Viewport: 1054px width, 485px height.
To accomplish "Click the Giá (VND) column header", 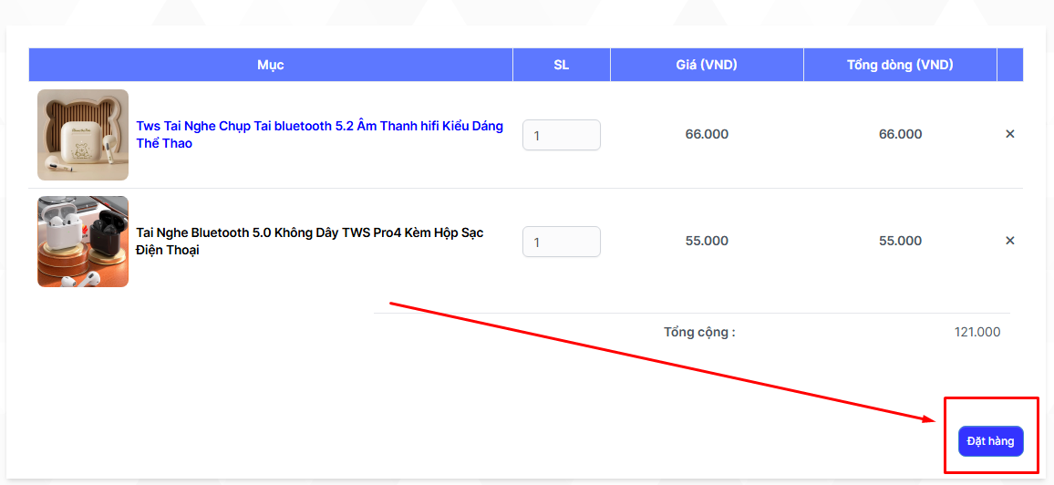I will (707, 65).
